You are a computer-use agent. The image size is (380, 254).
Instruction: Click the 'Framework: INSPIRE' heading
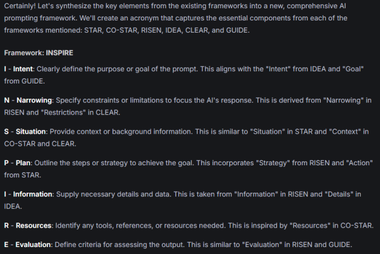39,53
